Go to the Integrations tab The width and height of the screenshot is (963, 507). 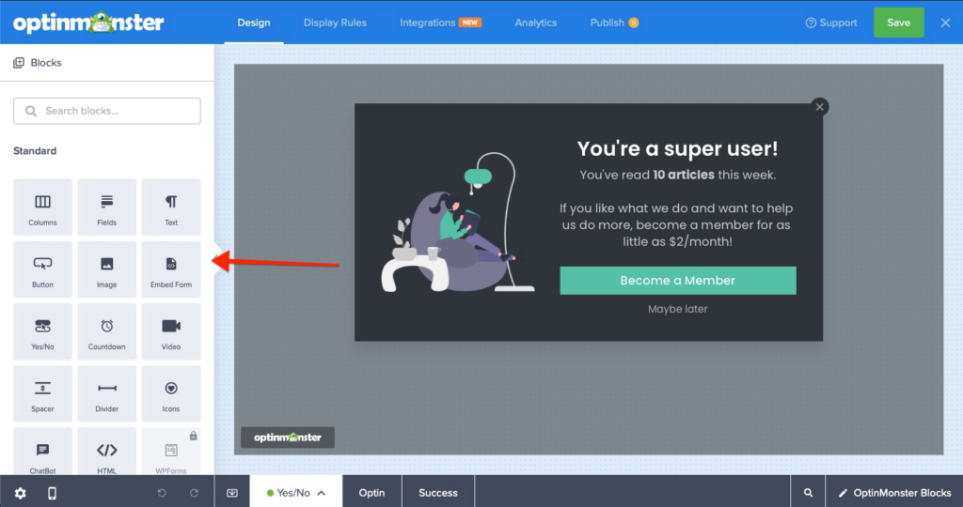pyautogui.click(x=440, y=23)
